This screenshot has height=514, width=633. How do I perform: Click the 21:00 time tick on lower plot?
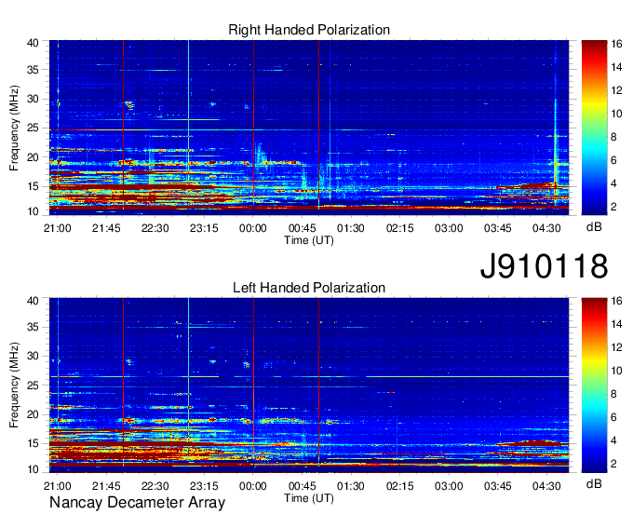(x=58, y=486)
